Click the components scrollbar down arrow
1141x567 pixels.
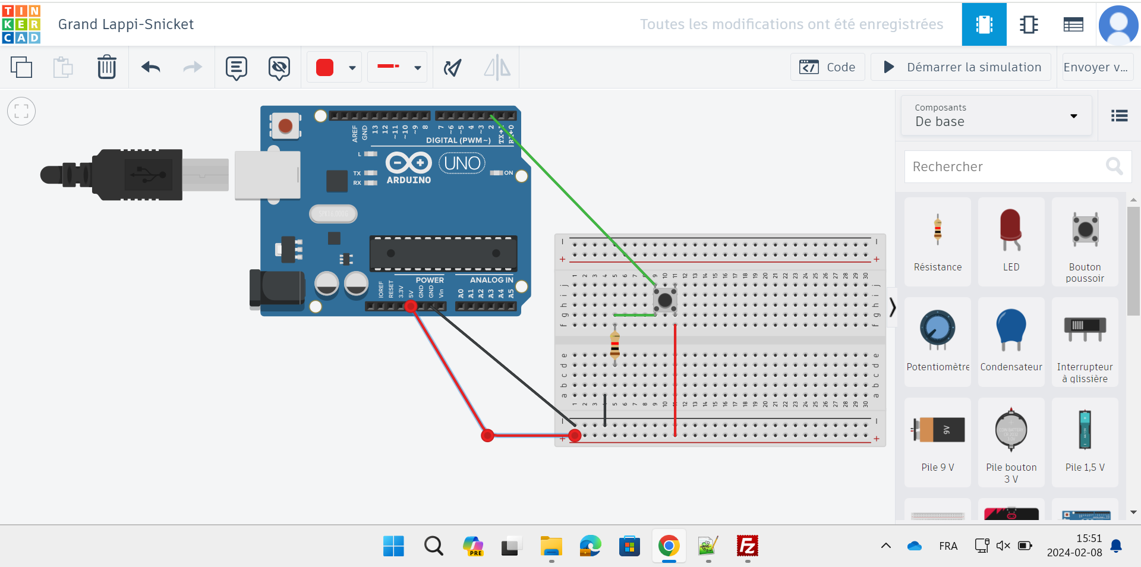1133,512
